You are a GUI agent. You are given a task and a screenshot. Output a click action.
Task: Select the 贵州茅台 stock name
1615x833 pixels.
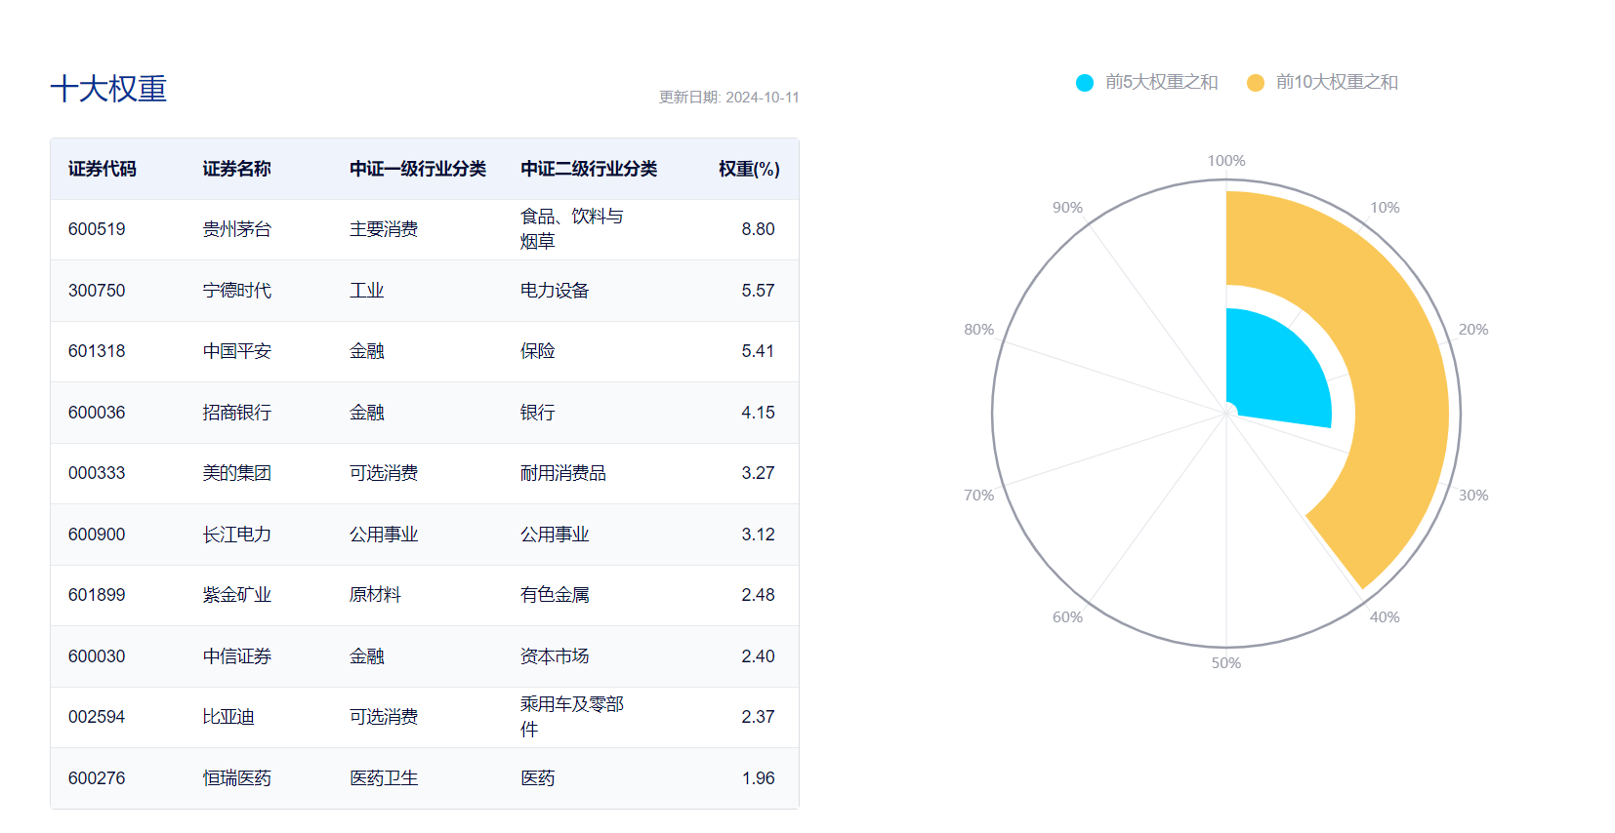coord(236,229)
